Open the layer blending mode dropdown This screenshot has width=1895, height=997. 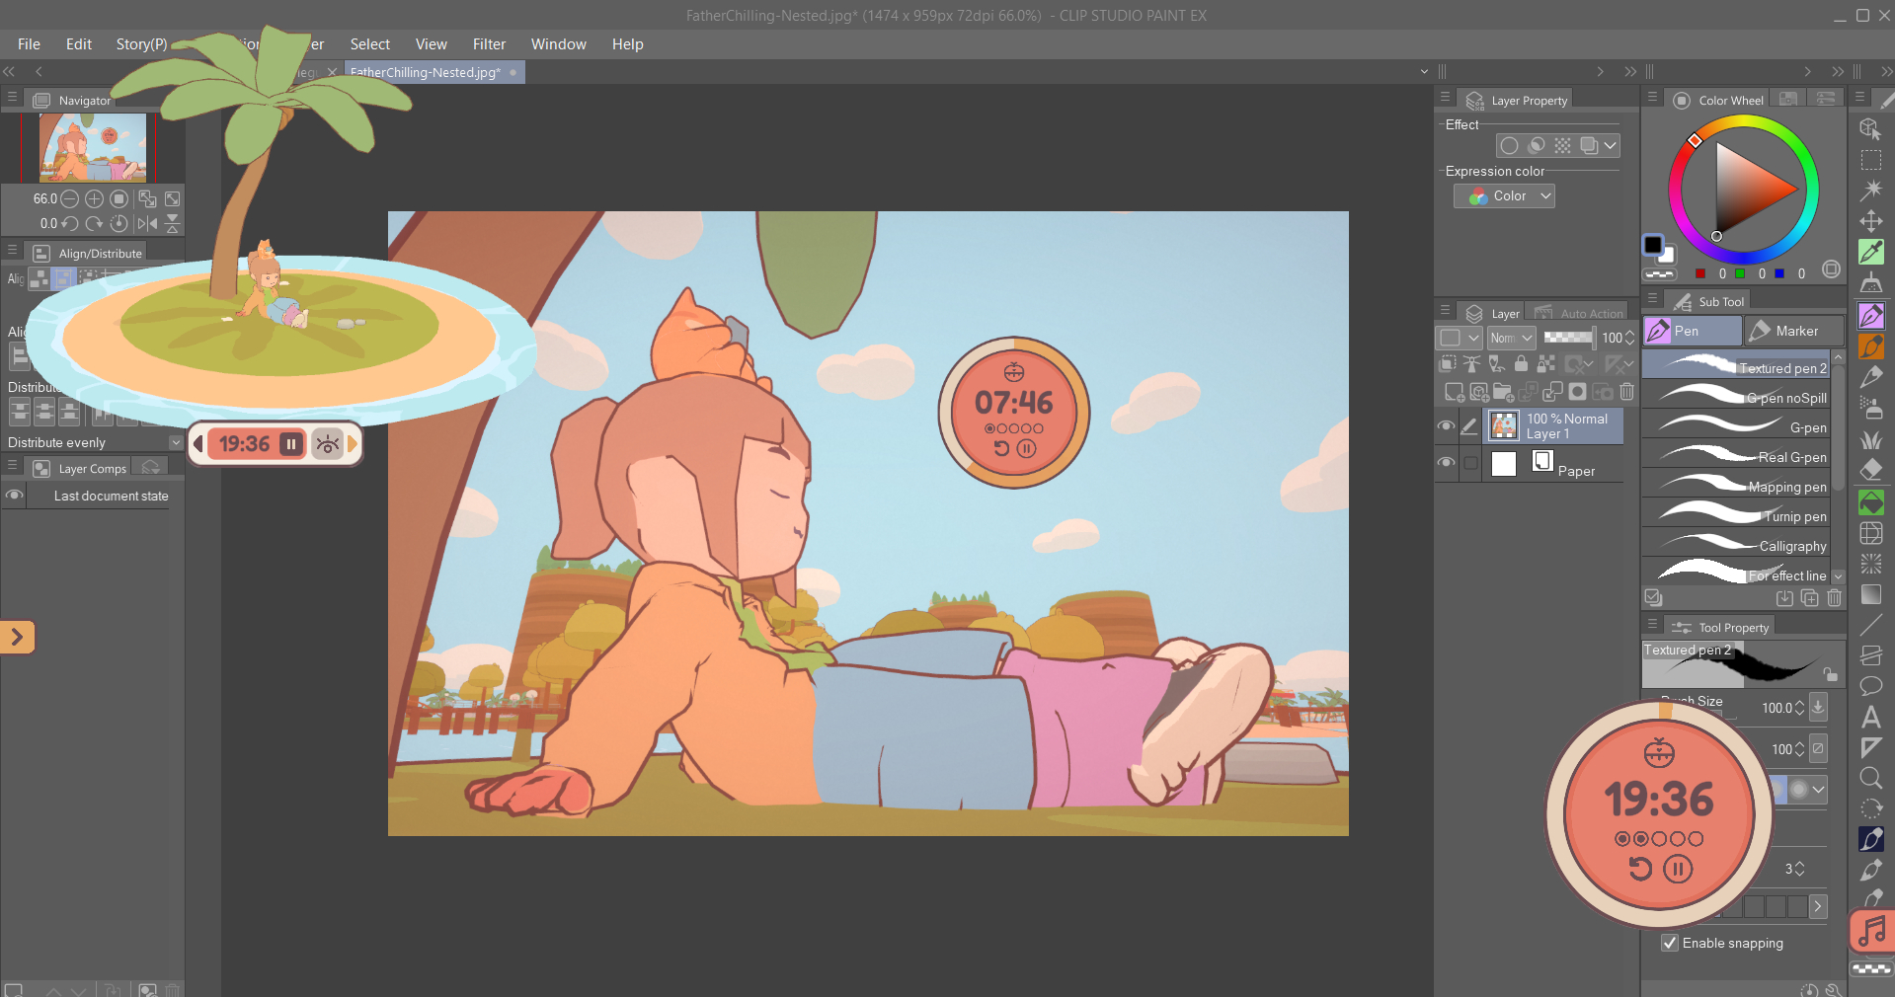tap(1511, 338)
